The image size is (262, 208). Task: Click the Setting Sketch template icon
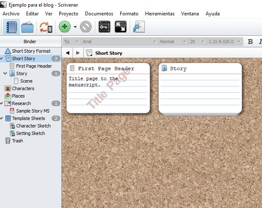point(12,133)
